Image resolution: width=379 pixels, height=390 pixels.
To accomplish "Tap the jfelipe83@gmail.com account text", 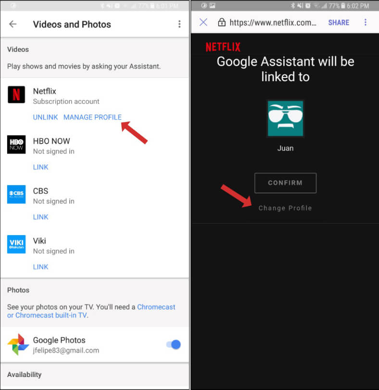I will [x=66, y=351].
